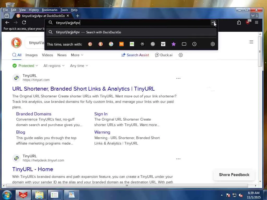Open file explorer from the taskbar

coord(39,195)
